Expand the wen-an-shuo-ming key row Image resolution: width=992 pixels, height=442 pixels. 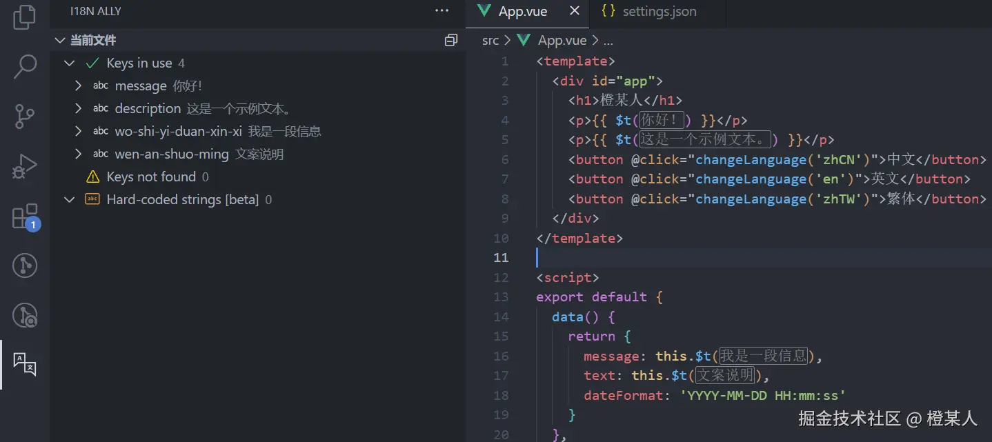[78, 154]
